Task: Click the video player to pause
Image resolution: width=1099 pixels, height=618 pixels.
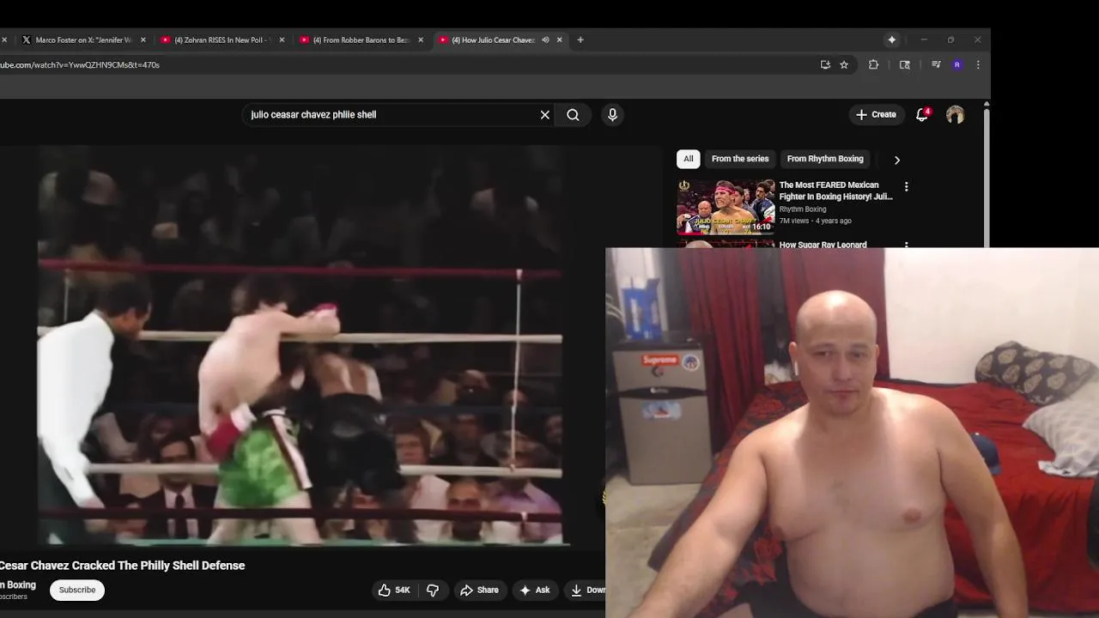Action: click(301, 343)
